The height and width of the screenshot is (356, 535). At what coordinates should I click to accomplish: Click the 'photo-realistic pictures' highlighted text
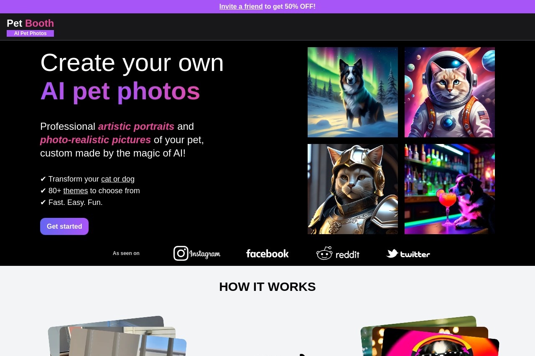pos(95,140)
